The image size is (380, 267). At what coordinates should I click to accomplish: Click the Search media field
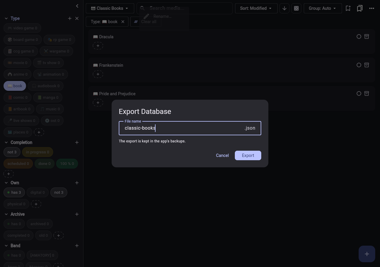[x=185, y=8]
